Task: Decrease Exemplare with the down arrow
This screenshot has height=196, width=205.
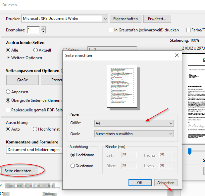Action: click(43, 32)
